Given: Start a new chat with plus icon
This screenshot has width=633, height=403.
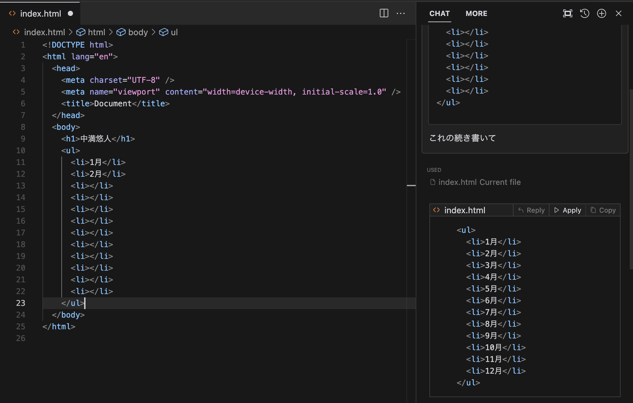Looking at the screenshot, I should [x=601, y=13].
